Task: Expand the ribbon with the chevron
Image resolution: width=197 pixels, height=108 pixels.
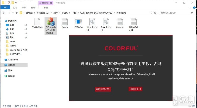Action: coord(191,8)
